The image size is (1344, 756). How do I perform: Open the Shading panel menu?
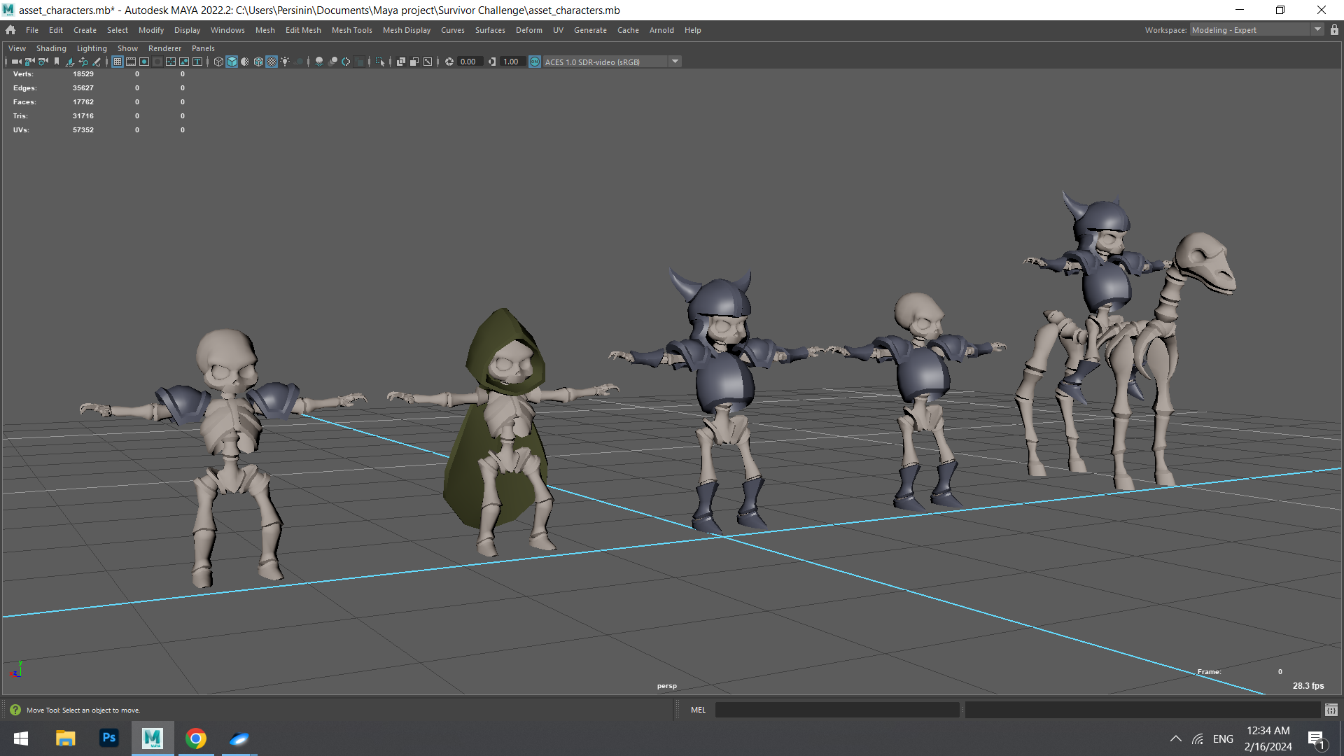click(51, 48)
